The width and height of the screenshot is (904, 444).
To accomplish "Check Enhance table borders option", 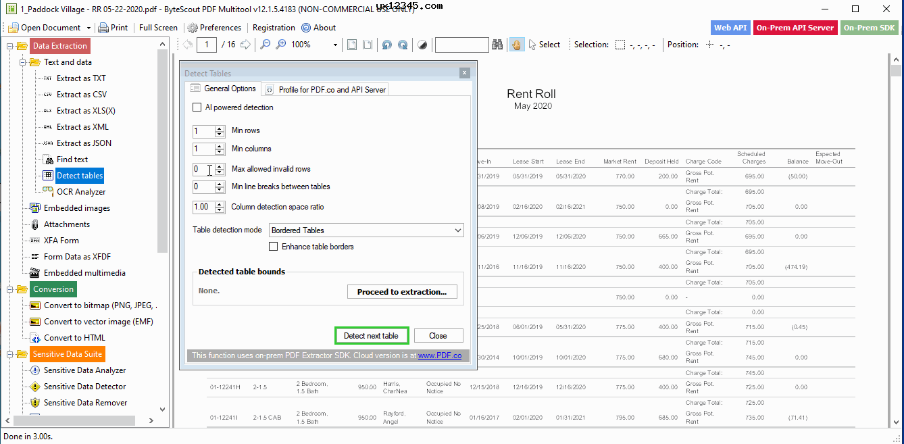I will 274,247.
